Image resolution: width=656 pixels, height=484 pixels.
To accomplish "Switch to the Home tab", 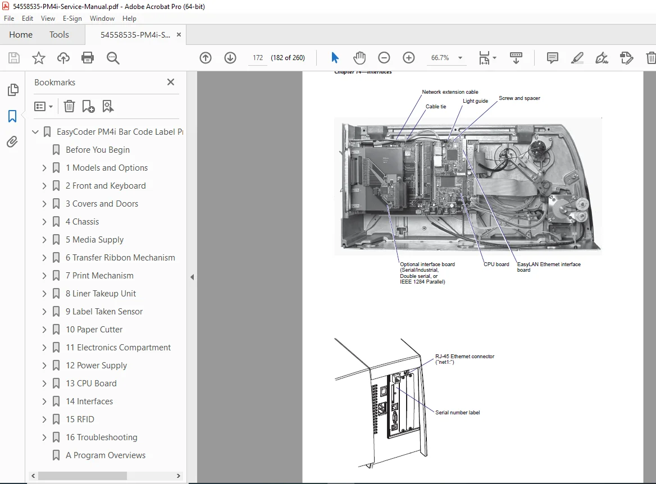I will [21, 35].
